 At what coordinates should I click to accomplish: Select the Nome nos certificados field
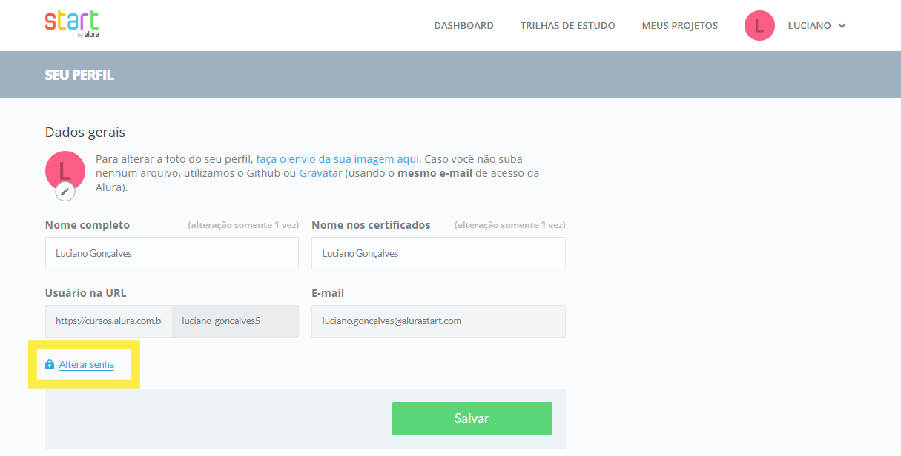pyautogui.click(x=438, y=253)
